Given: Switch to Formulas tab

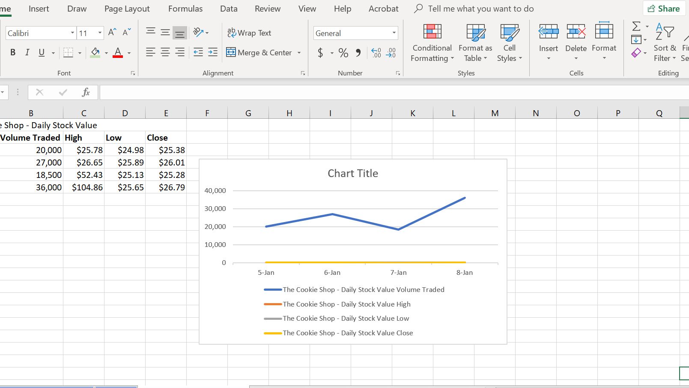Looking at the screenshot, I should click(185, 9).
